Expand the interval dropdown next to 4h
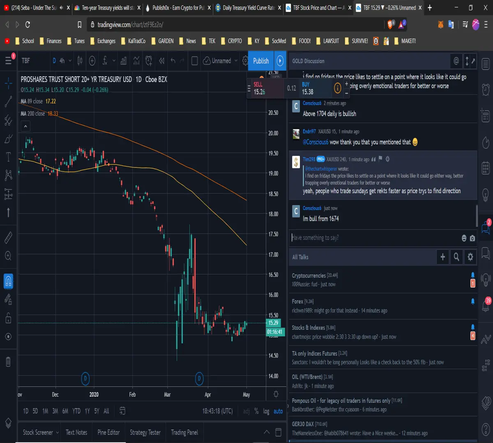 coord(70,61)
